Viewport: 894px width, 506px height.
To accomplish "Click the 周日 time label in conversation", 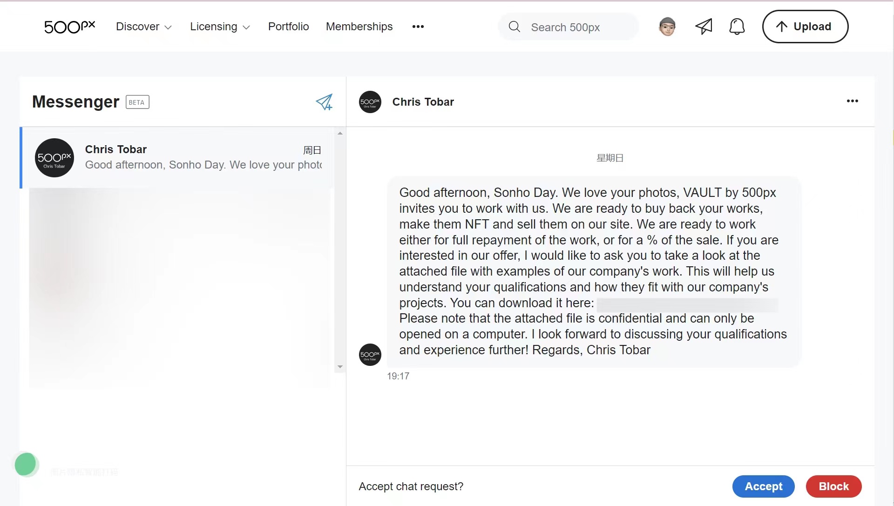I will [312, 150].
